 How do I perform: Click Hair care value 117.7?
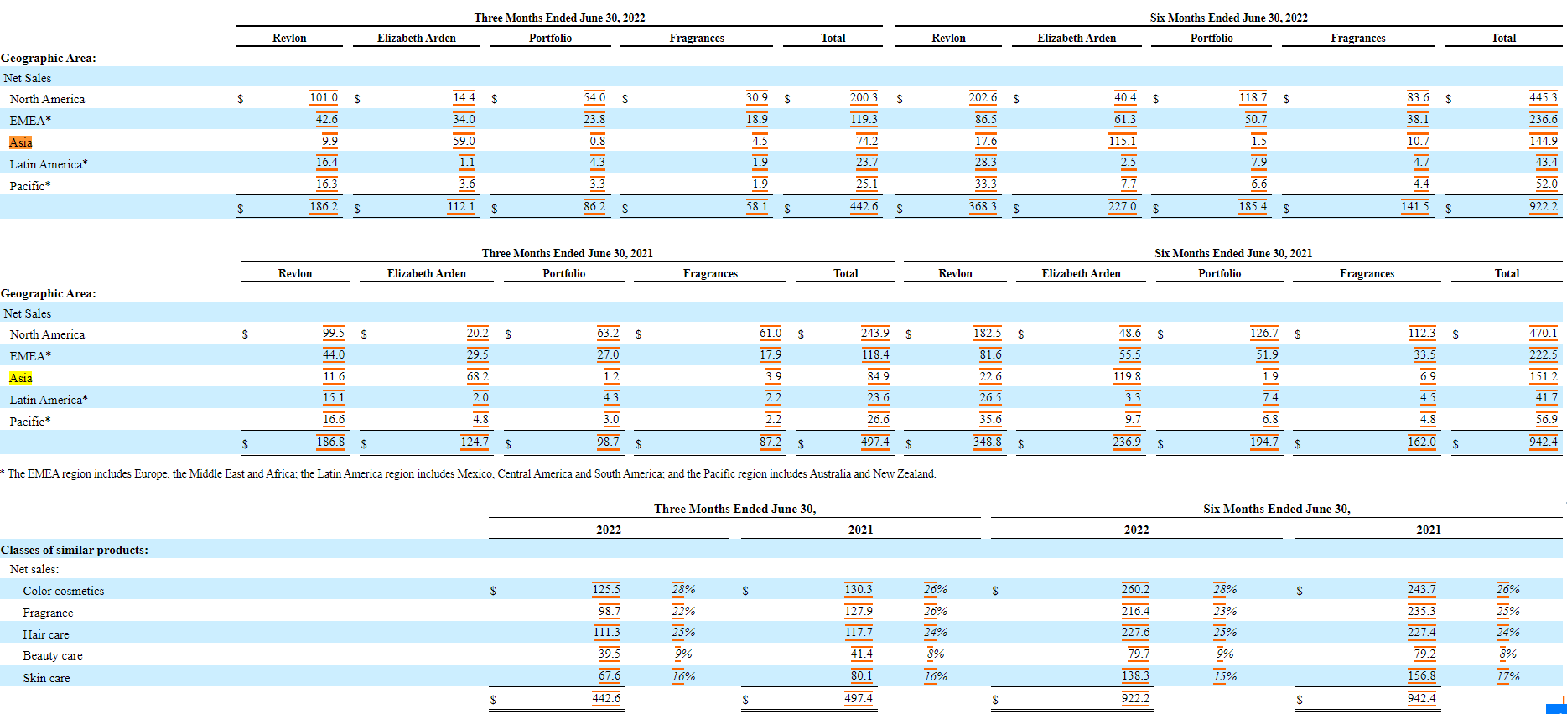coord(859,632)
